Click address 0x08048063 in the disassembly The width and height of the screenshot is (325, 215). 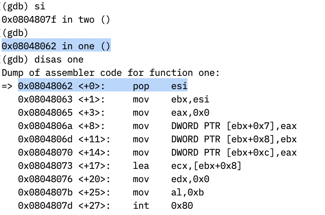tap(45, 99)
